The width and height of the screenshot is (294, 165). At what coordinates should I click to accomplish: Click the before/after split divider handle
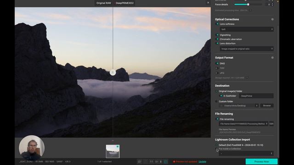[x=113, y=72]
